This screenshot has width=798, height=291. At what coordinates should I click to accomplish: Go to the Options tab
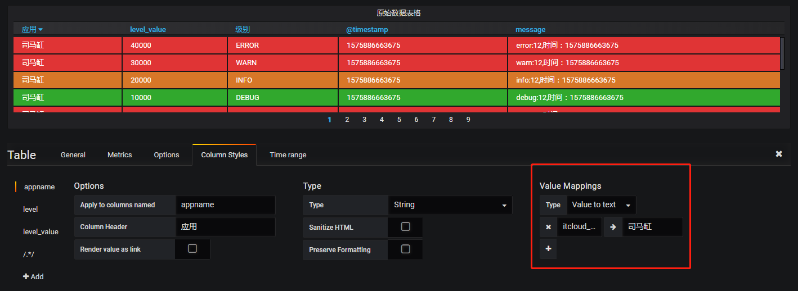167,154
